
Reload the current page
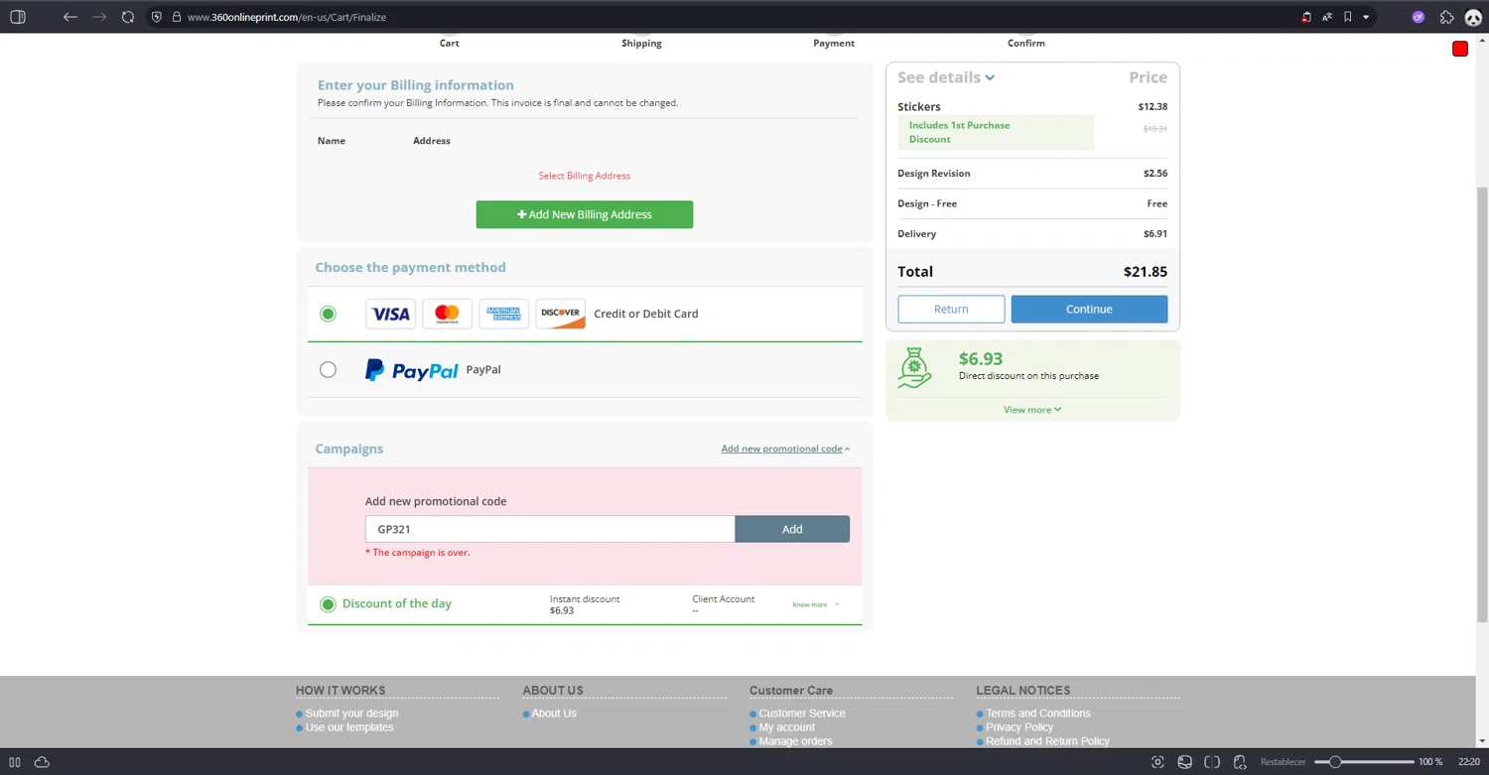click(128, 17)
